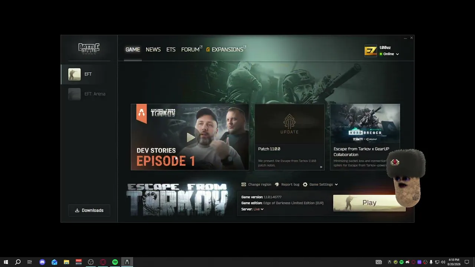The height and width of the screenshot is (267, 475).
Task: Click the username t00ez
Action: pyautogui.click(x=385, y=47)
